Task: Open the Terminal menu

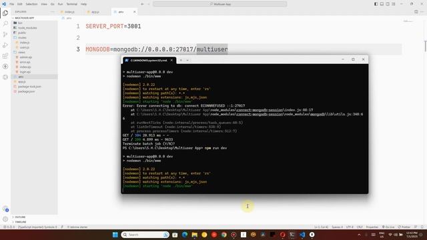Action: pyautogui.click(x=72, y=4)
